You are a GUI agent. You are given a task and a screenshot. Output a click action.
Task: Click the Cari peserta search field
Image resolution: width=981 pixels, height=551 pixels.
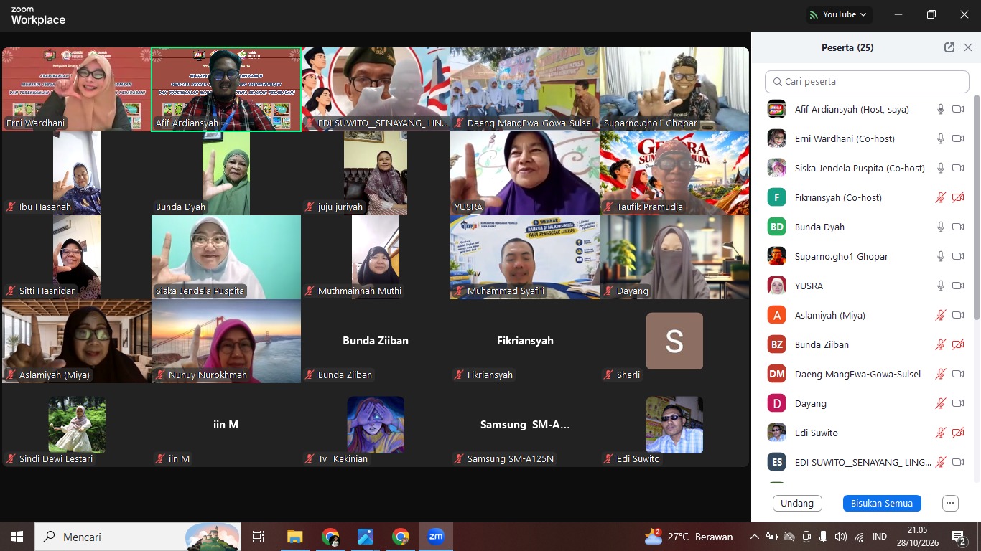(867, 81)
